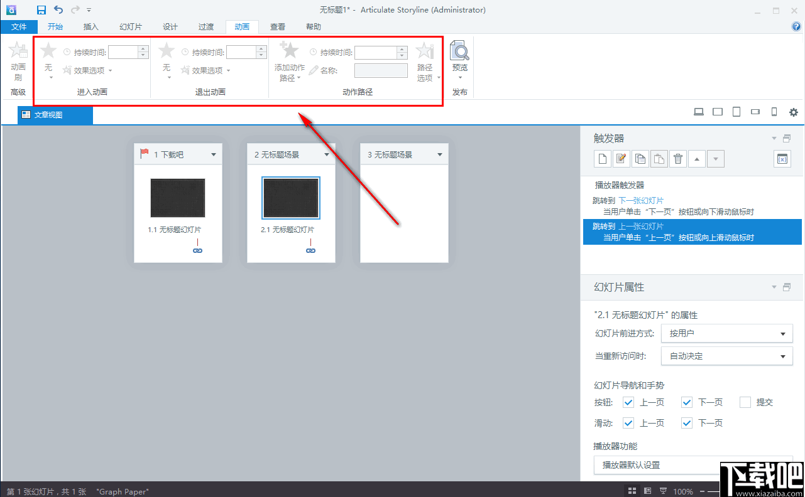
Task: Delete the selected trigger (trash icon)
Action: 677,158
